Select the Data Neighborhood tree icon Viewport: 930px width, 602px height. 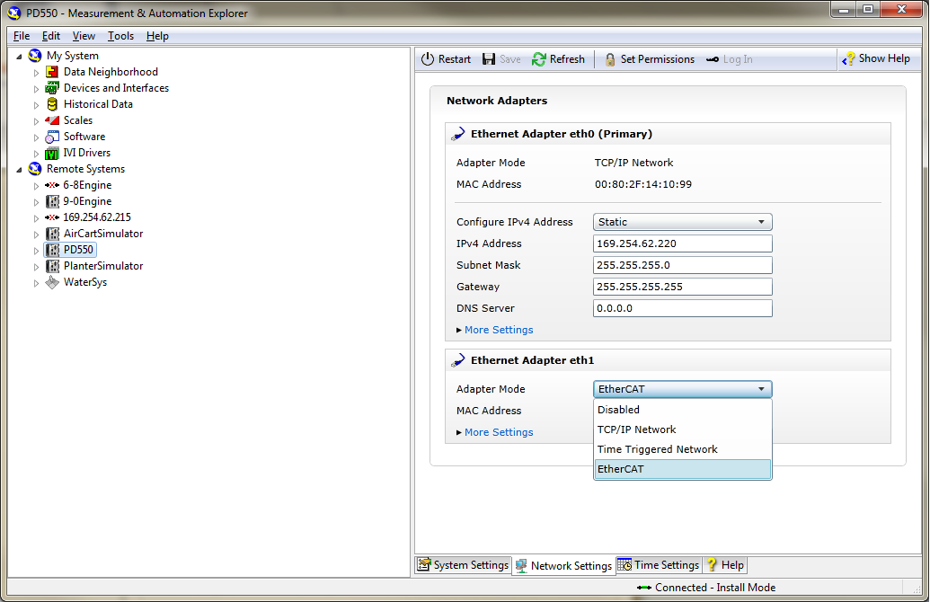coord(53,72)
